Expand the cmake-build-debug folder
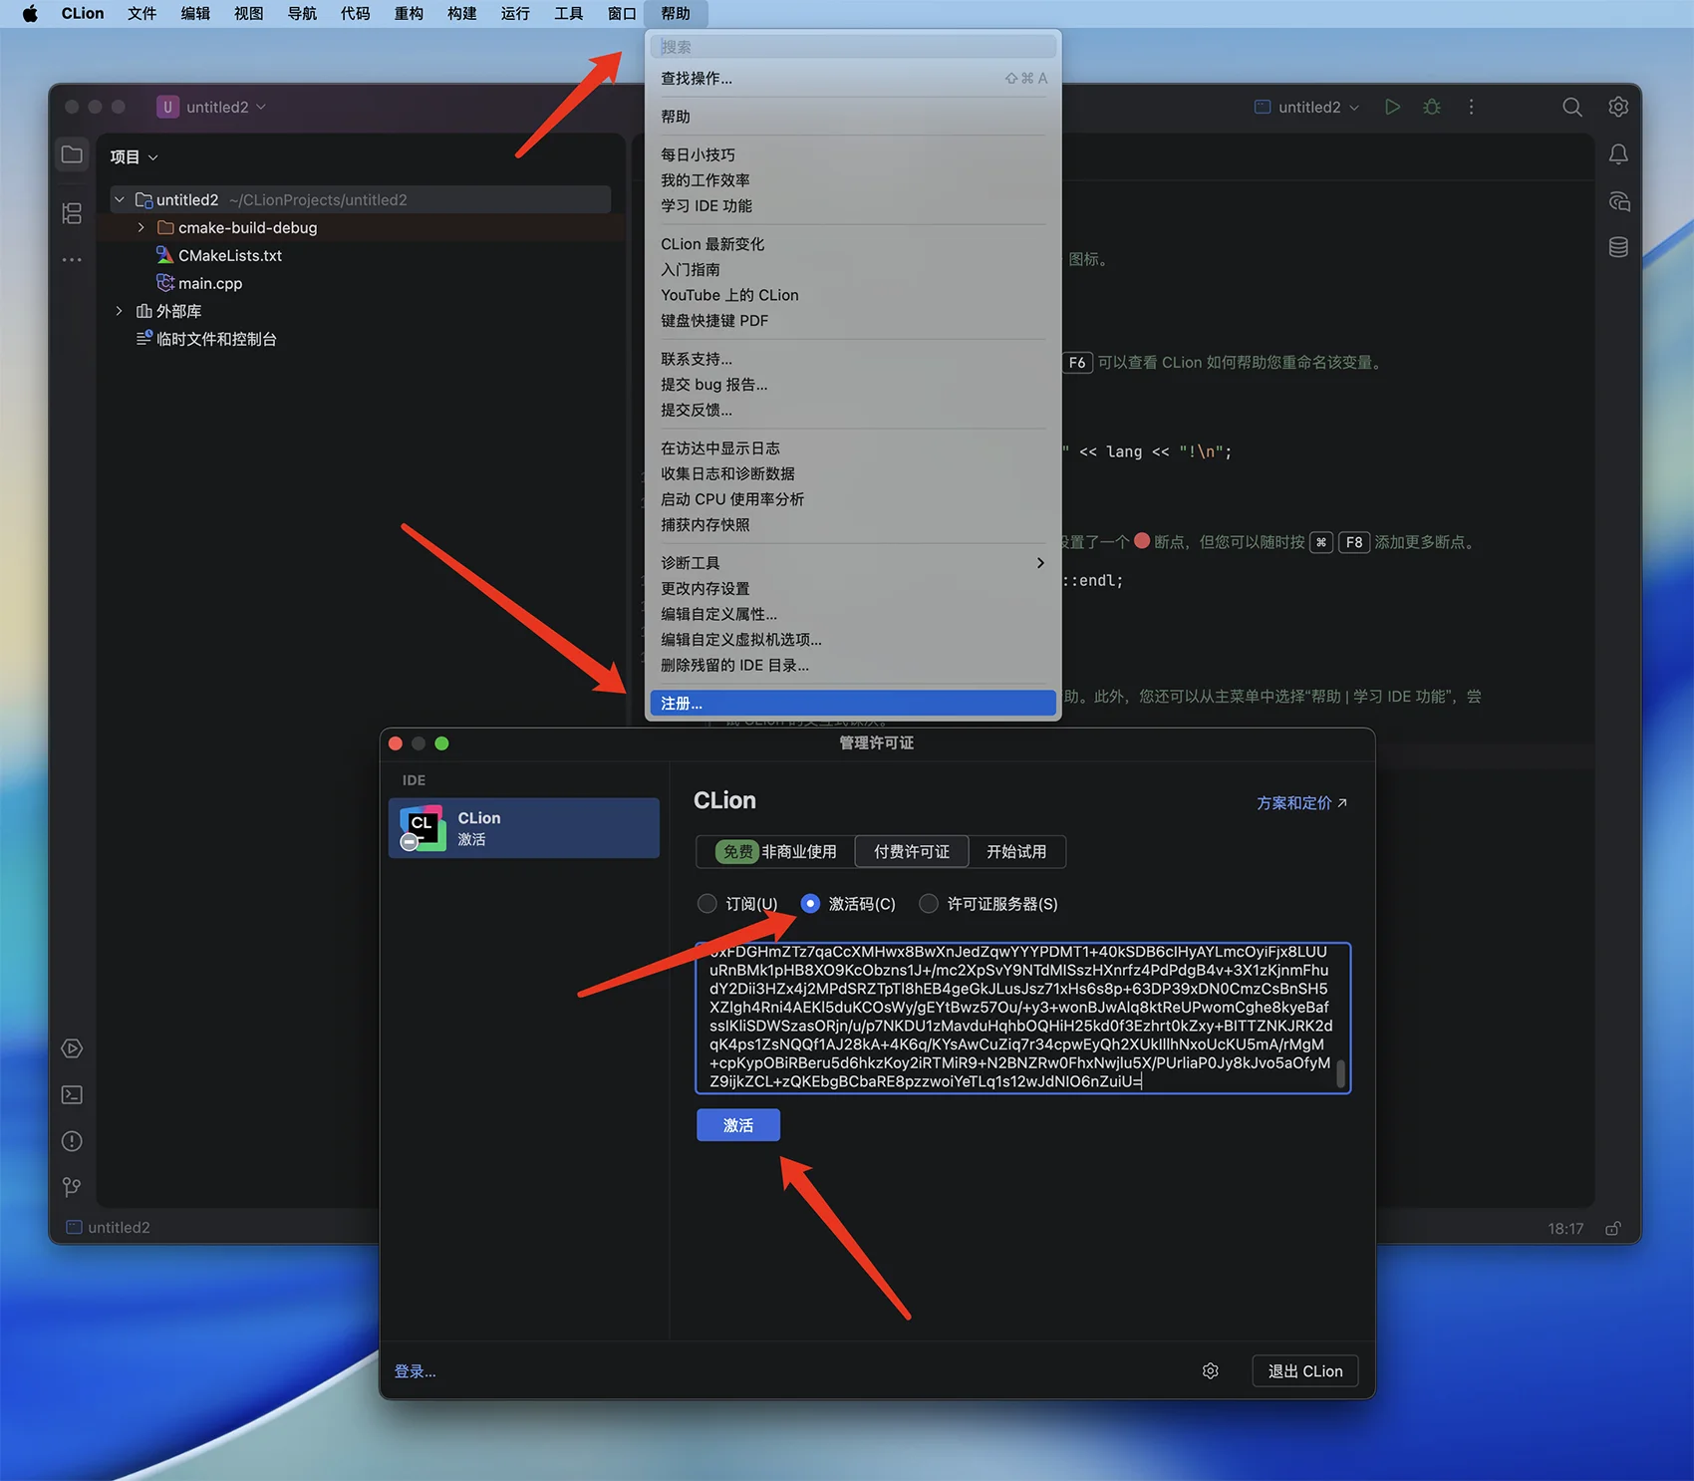The height and width of the screenshot is (1481, 1694). pos(141,227)
